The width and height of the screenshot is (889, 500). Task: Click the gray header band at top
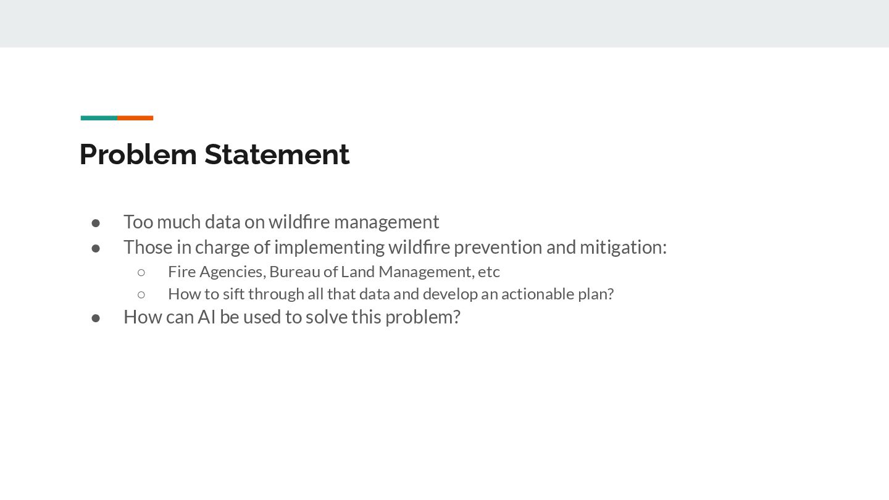444,23
